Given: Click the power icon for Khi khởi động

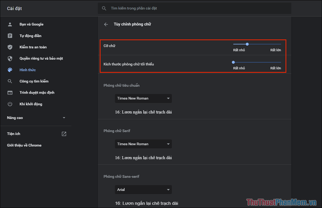Looking at the screenshot, I should pyautogui.click(x=10, y=104).
